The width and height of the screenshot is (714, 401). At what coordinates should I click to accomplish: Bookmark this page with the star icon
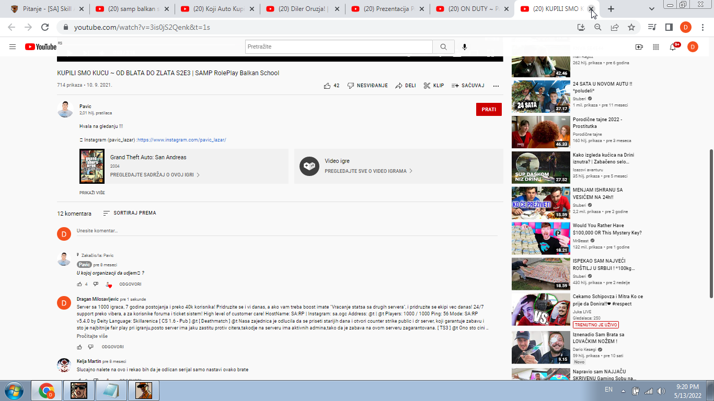coord(631,27)
